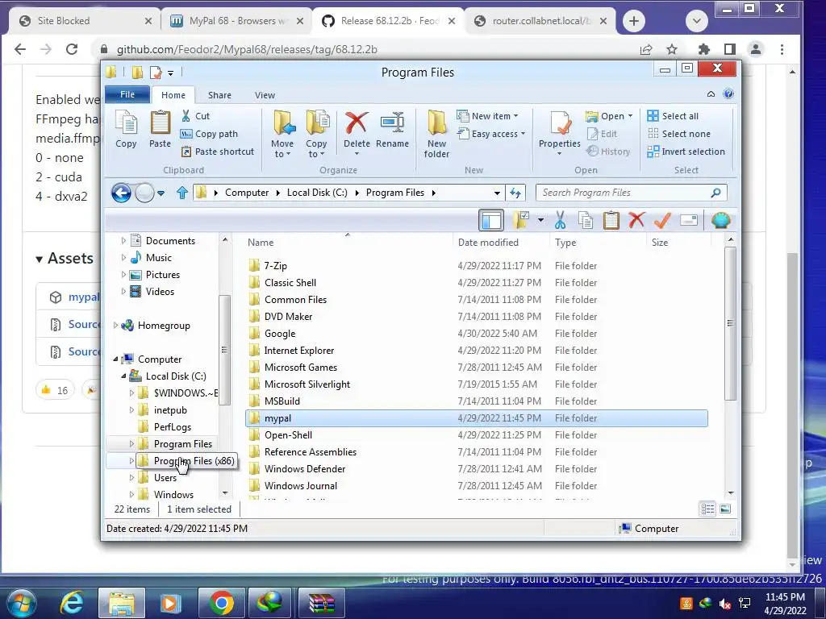826x619 pixels.
Task: Bookmark the GitHub page with star icon
Action: 672,49
